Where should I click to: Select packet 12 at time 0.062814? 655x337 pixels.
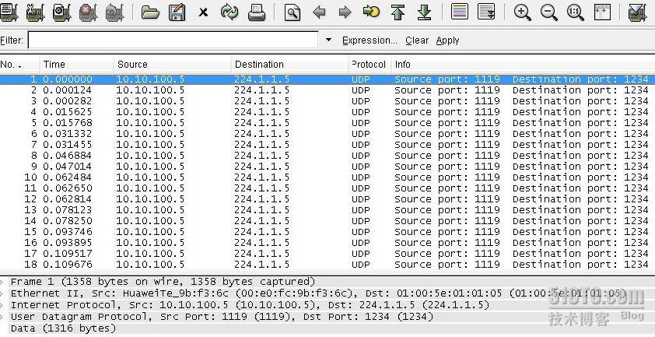click(327, 199)
